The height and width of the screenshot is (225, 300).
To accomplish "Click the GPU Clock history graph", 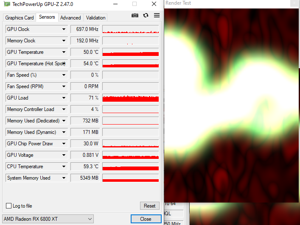I will [131, 29].
